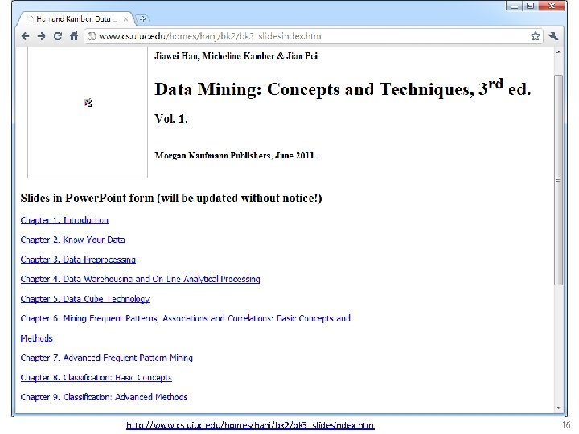Viewport: 579px width, 434px height.
Task: Click the broken book cover image
Action: click(x=88, y=113)
